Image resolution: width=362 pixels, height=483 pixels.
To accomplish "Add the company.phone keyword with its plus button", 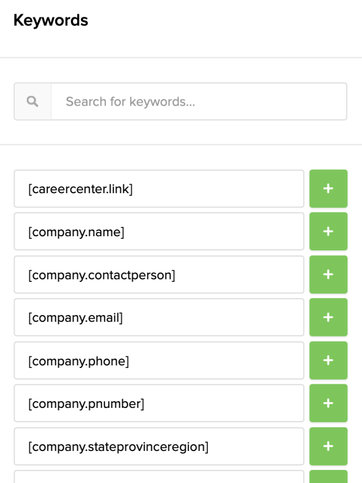I will click(x=328, y=360).
